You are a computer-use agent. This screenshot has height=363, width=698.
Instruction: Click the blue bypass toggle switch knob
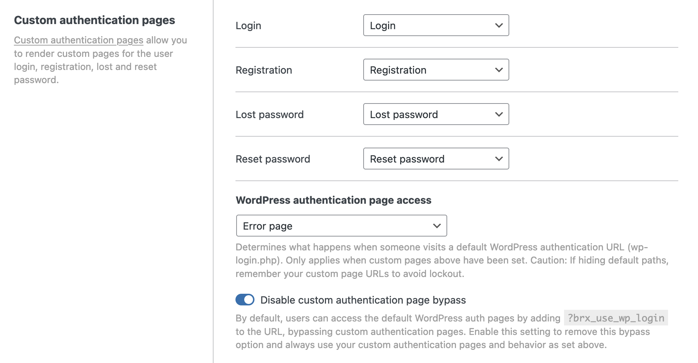tap(250, 300)
